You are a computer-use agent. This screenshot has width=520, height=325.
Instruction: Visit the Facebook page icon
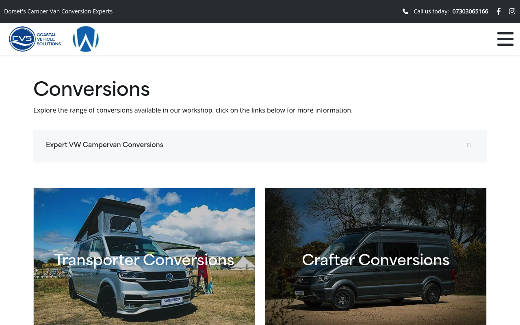tap(498, 11)
